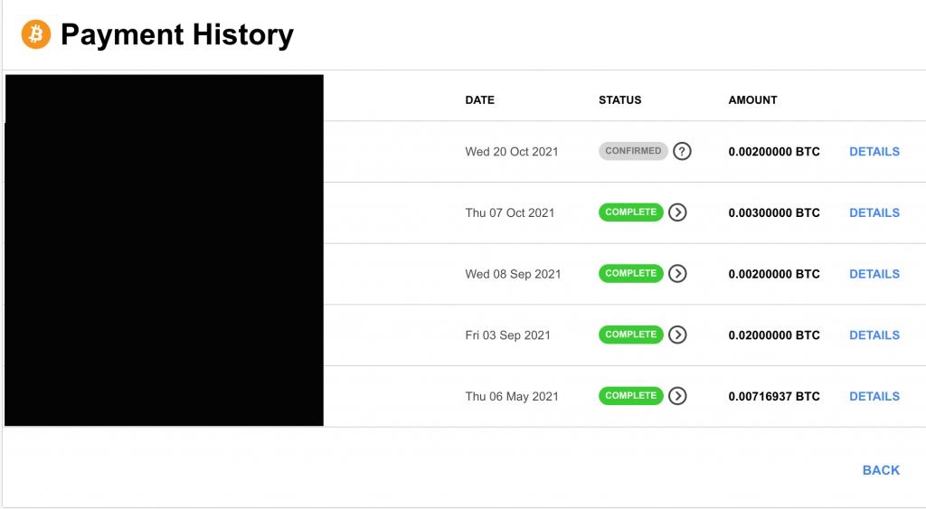Show DETAILS for the 0.02000000 BTC payment
This screenshot has width=926, height=509.
874,335
